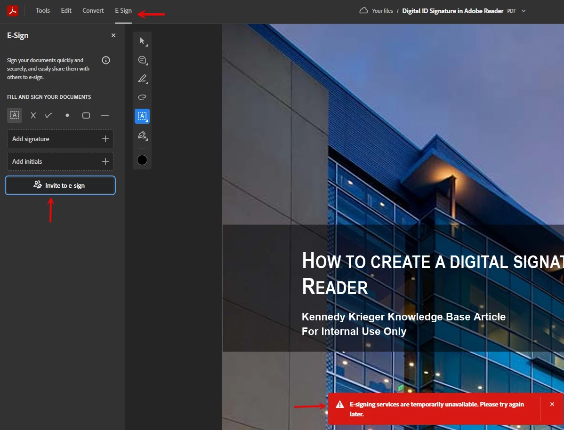Open the Tools menu
Screen dimensions: 564x430
tap(43, 10)
